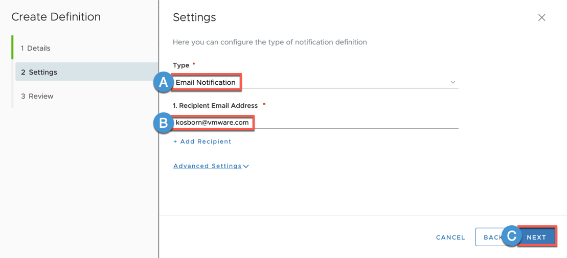
Task: Click the Settings panel heading
Action: [x=194, y=17]
